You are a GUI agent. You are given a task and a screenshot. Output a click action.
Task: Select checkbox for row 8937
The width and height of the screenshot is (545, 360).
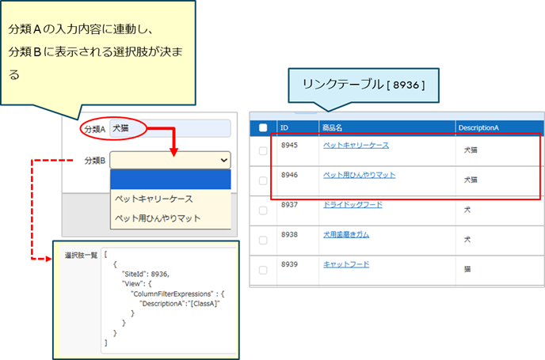tap(264, 210)
